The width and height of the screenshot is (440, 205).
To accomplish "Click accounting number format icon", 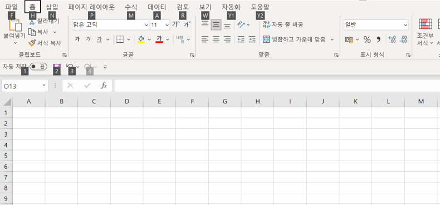I will (x=349, y=40).
